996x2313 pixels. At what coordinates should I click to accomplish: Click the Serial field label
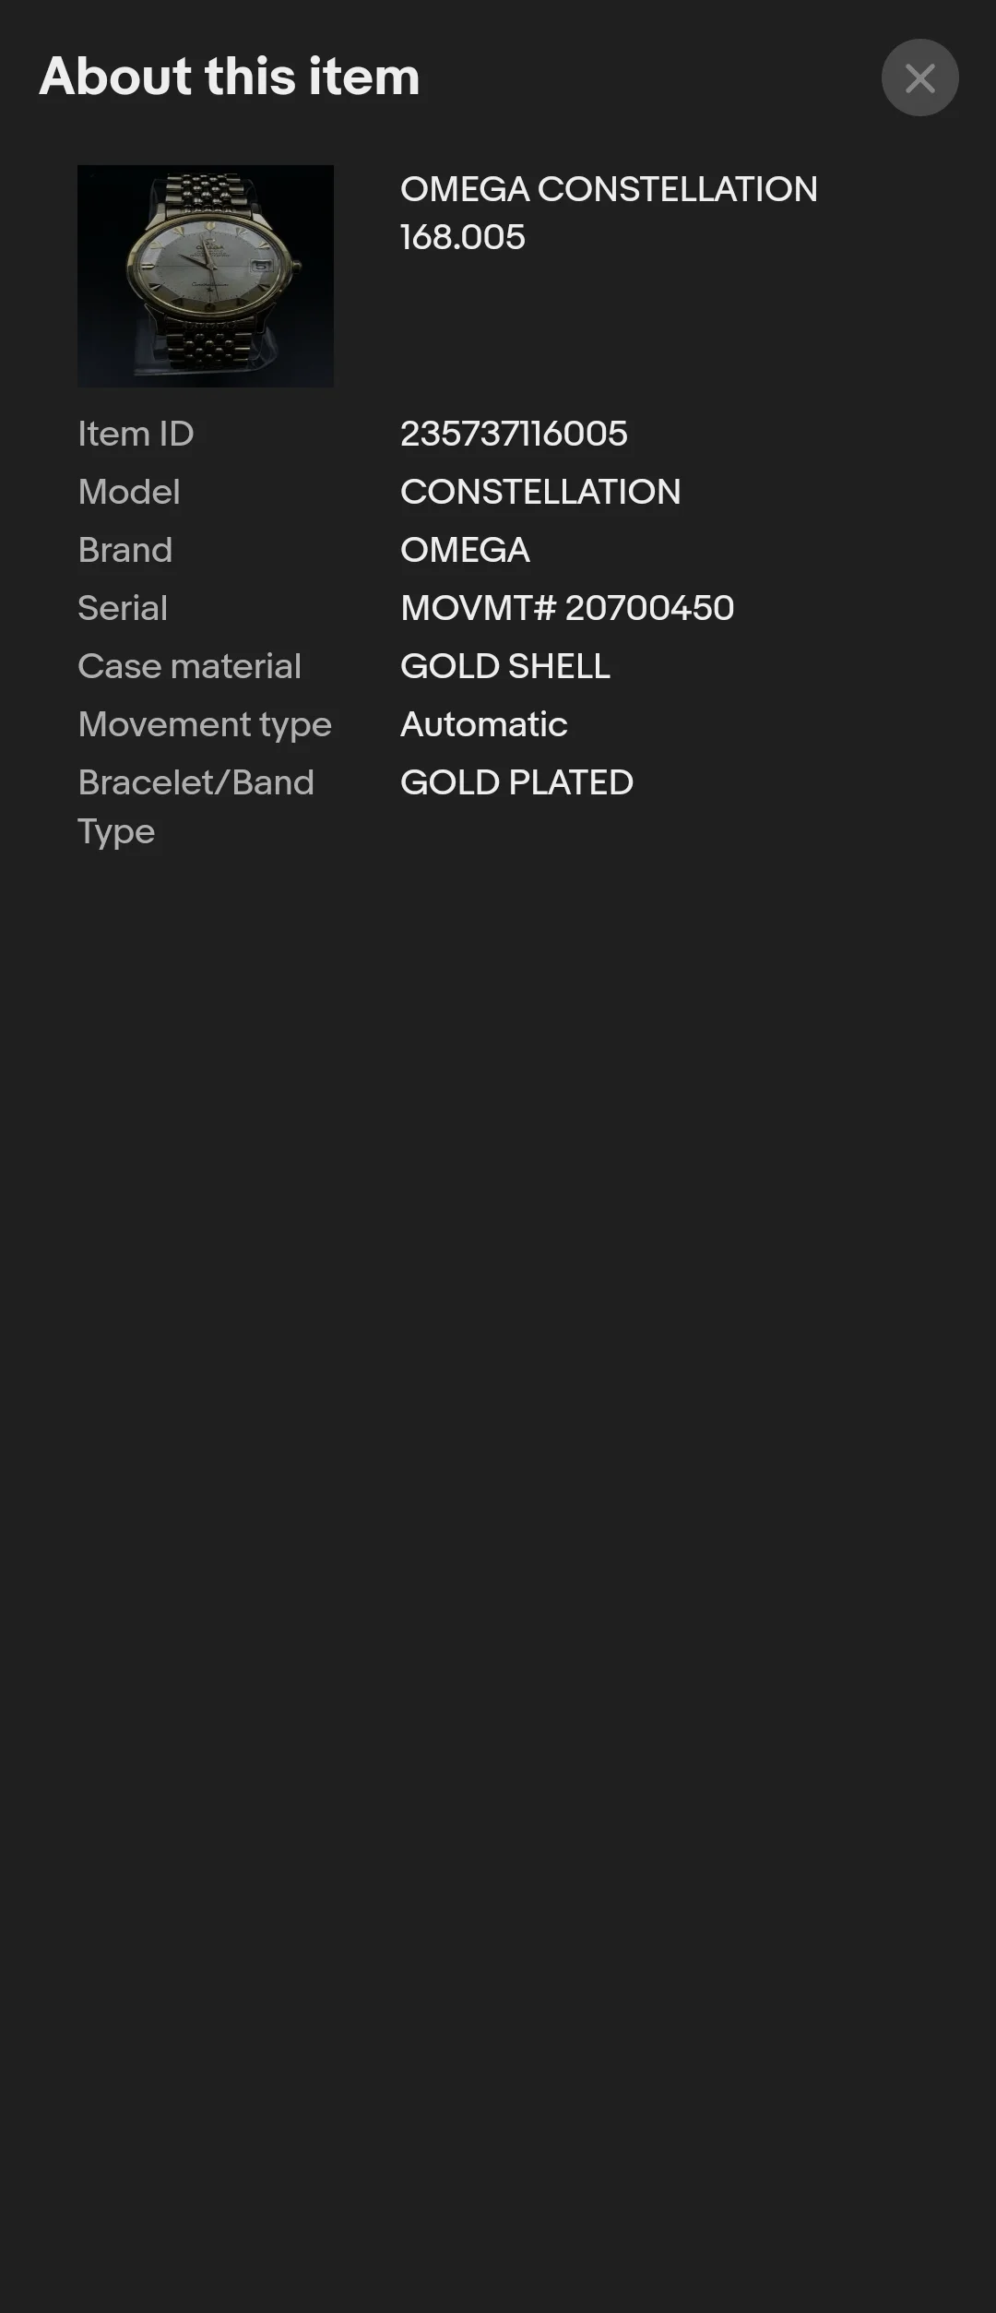tap(123, 608)
